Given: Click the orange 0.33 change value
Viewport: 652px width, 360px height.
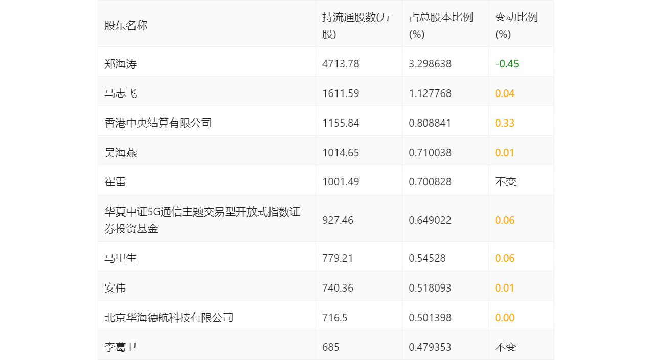Looking at the screenshot, I should (505, 123).
